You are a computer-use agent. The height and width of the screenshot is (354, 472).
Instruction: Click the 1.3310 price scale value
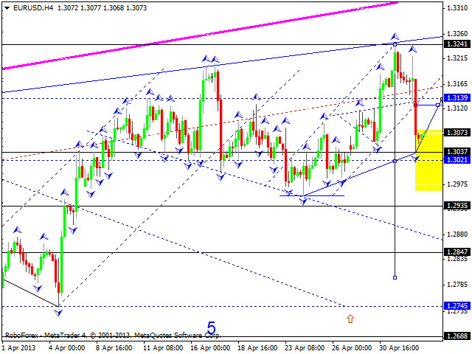click(x=457, y=8)
